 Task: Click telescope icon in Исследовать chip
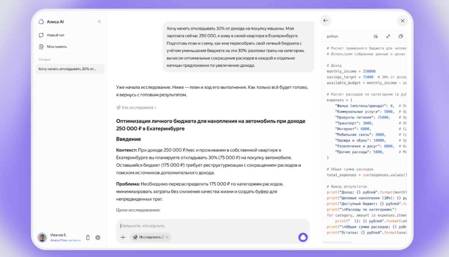135,237
